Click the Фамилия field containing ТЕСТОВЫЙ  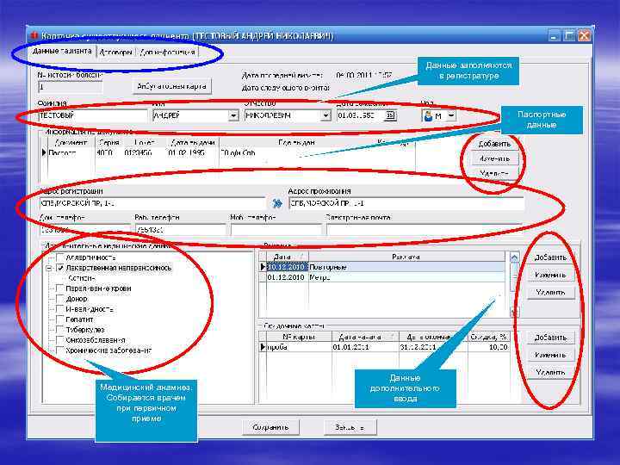(x=93, y=115)
